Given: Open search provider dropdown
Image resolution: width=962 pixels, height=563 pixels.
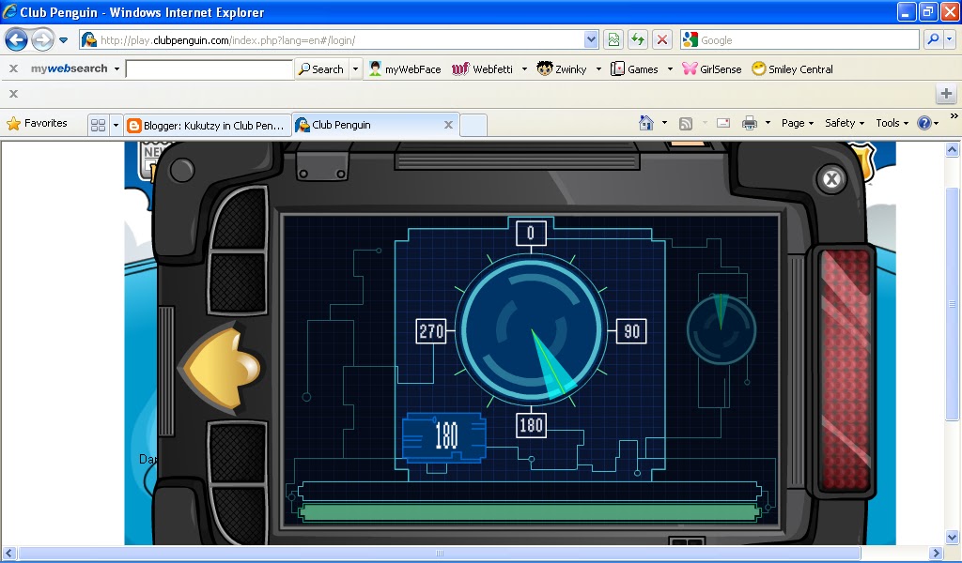Looking at the screenshot, I should coord(949,39).
